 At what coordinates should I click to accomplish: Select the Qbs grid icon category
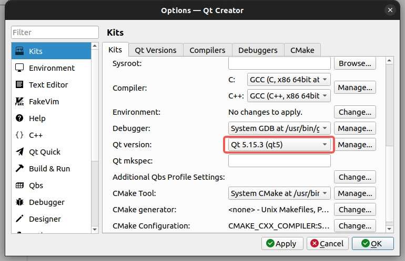(x=19, y=186)
